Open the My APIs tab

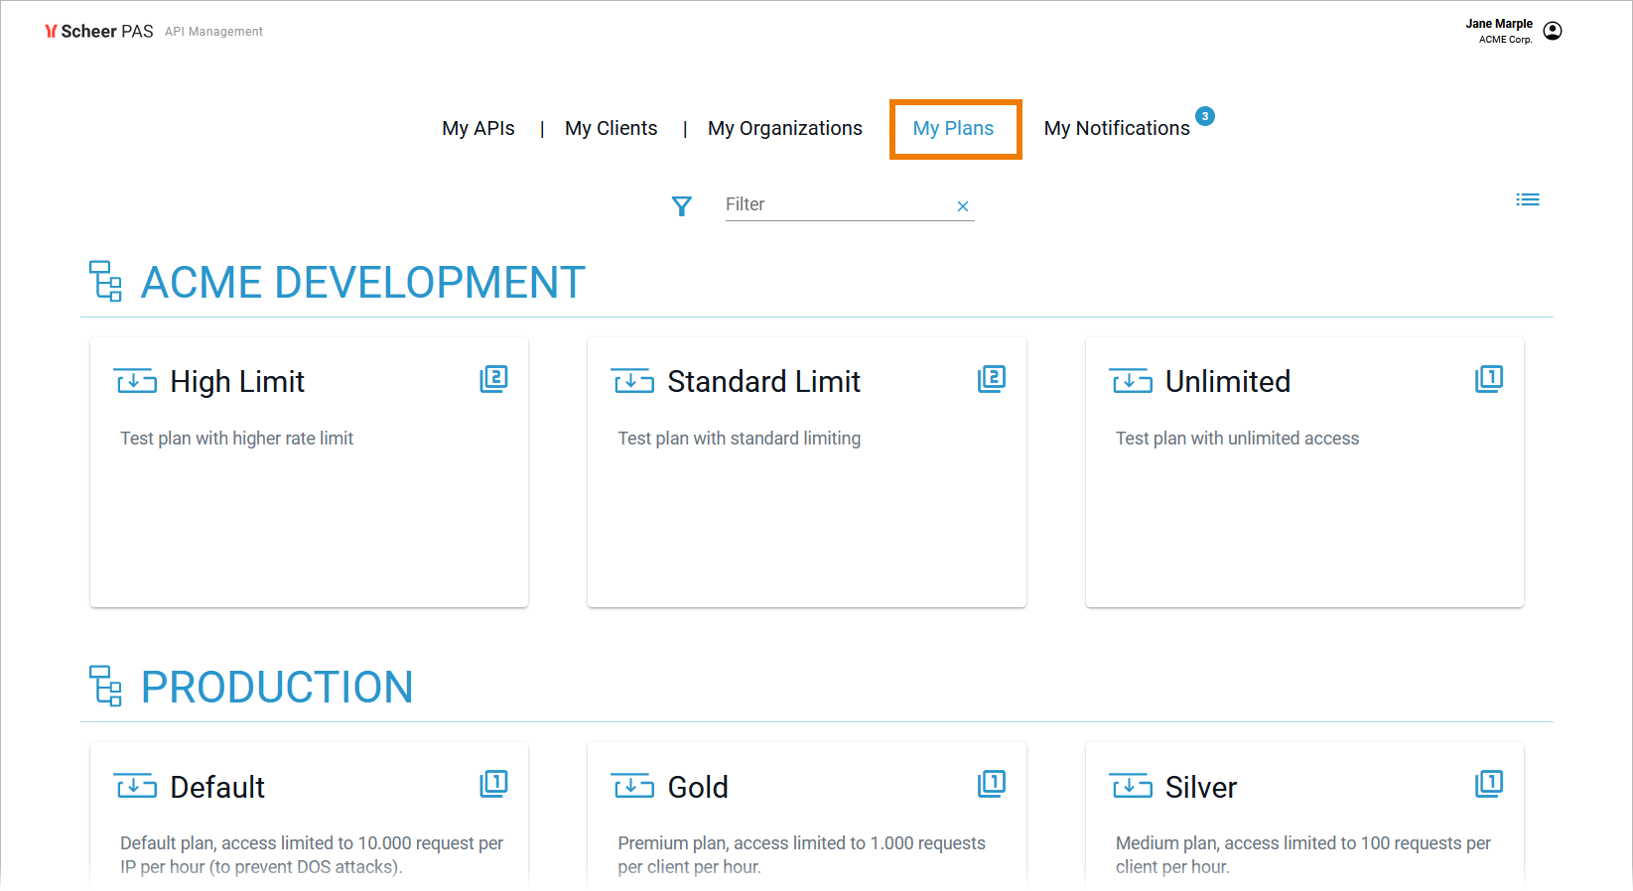click(478, 128)
